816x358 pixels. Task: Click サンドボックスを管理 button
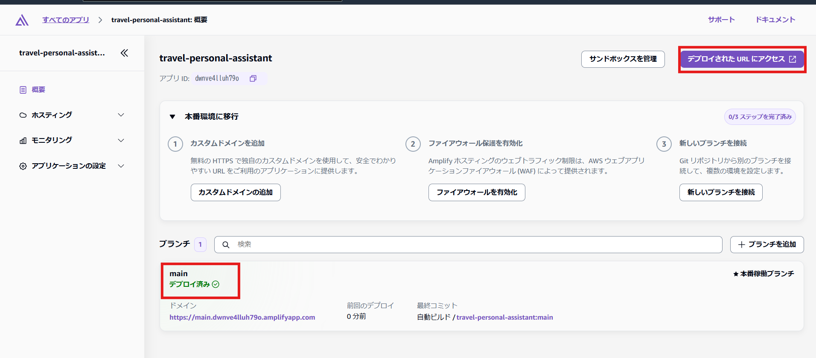point(623,59)
